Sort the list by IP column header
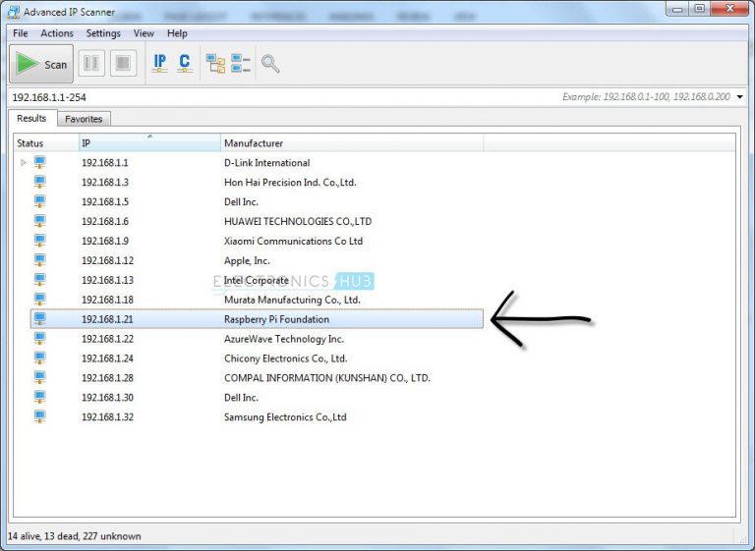 (147, 143)
